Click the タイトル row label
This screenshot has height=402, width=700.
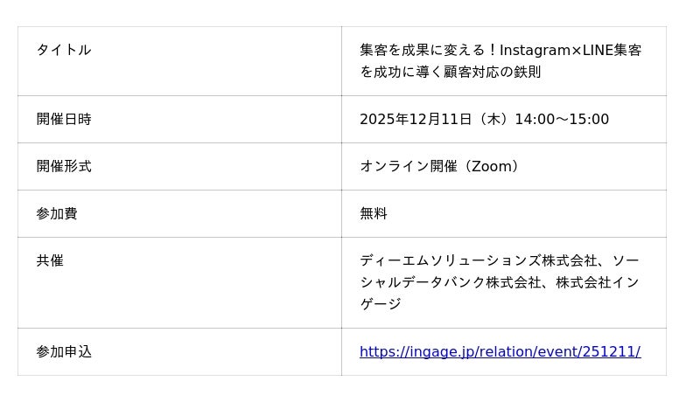[63, 50]
